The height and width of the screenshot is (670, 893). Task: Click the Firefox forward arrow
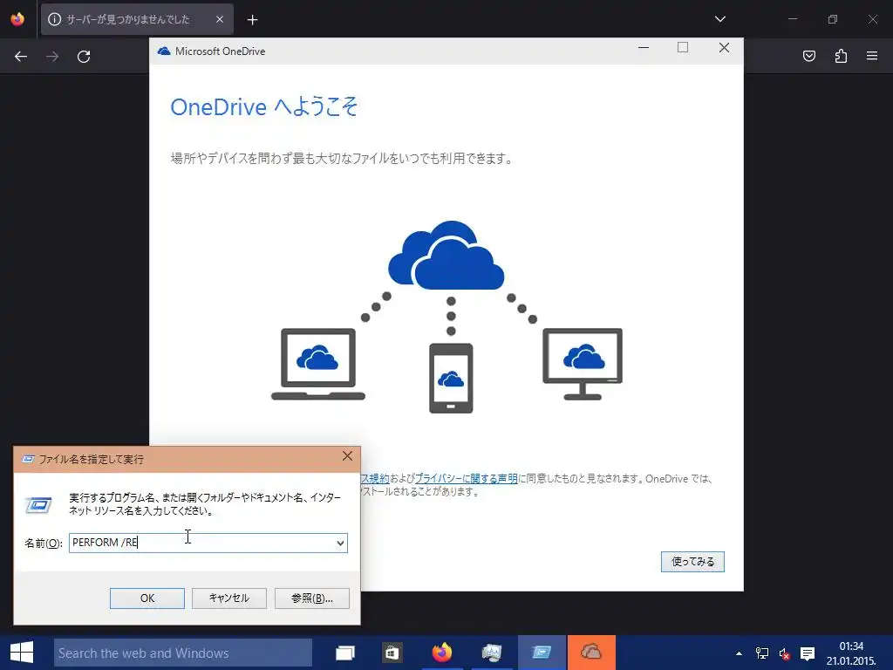[x=52, y=57]
